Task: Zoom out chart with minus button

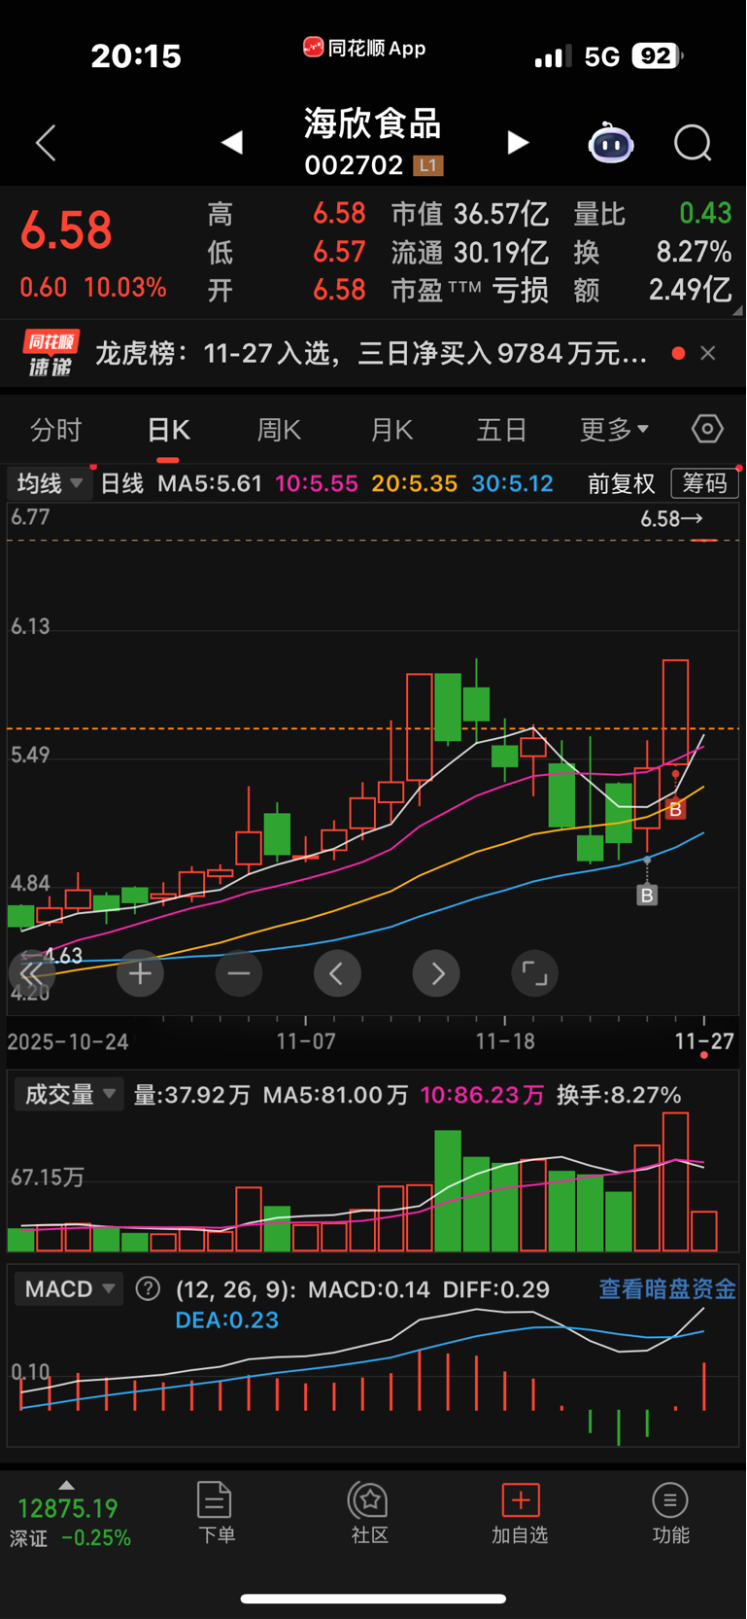Action: (x=239, y=973)
